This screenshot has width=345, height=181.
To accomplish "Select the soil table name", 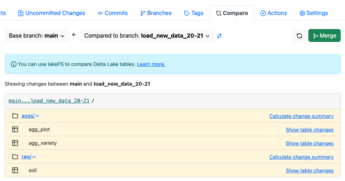I will point(33,170).
